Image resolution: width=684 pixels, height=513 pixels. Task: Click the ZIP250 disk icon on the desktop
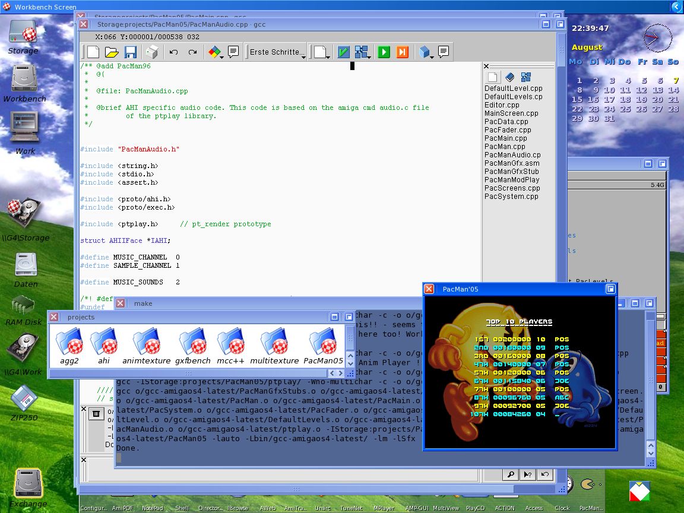(x=24, y=403)
